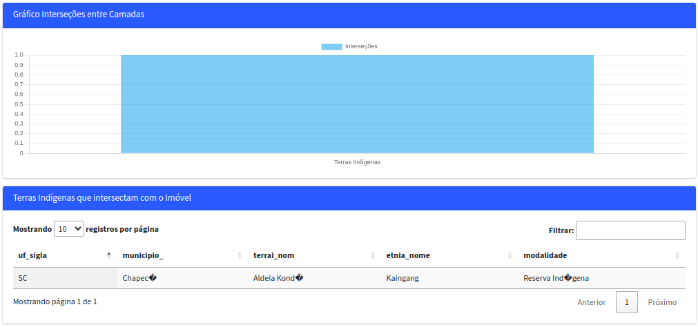Image resolution: width=698 pixels, height=327 pixels.
Task: Click the blue Terras Indígenas chart bar
Action: click(x=357, y=104)
